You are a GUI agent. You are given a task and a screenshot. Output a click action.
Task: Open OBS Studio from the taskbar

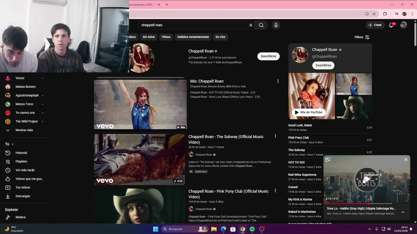click(262, 229)
